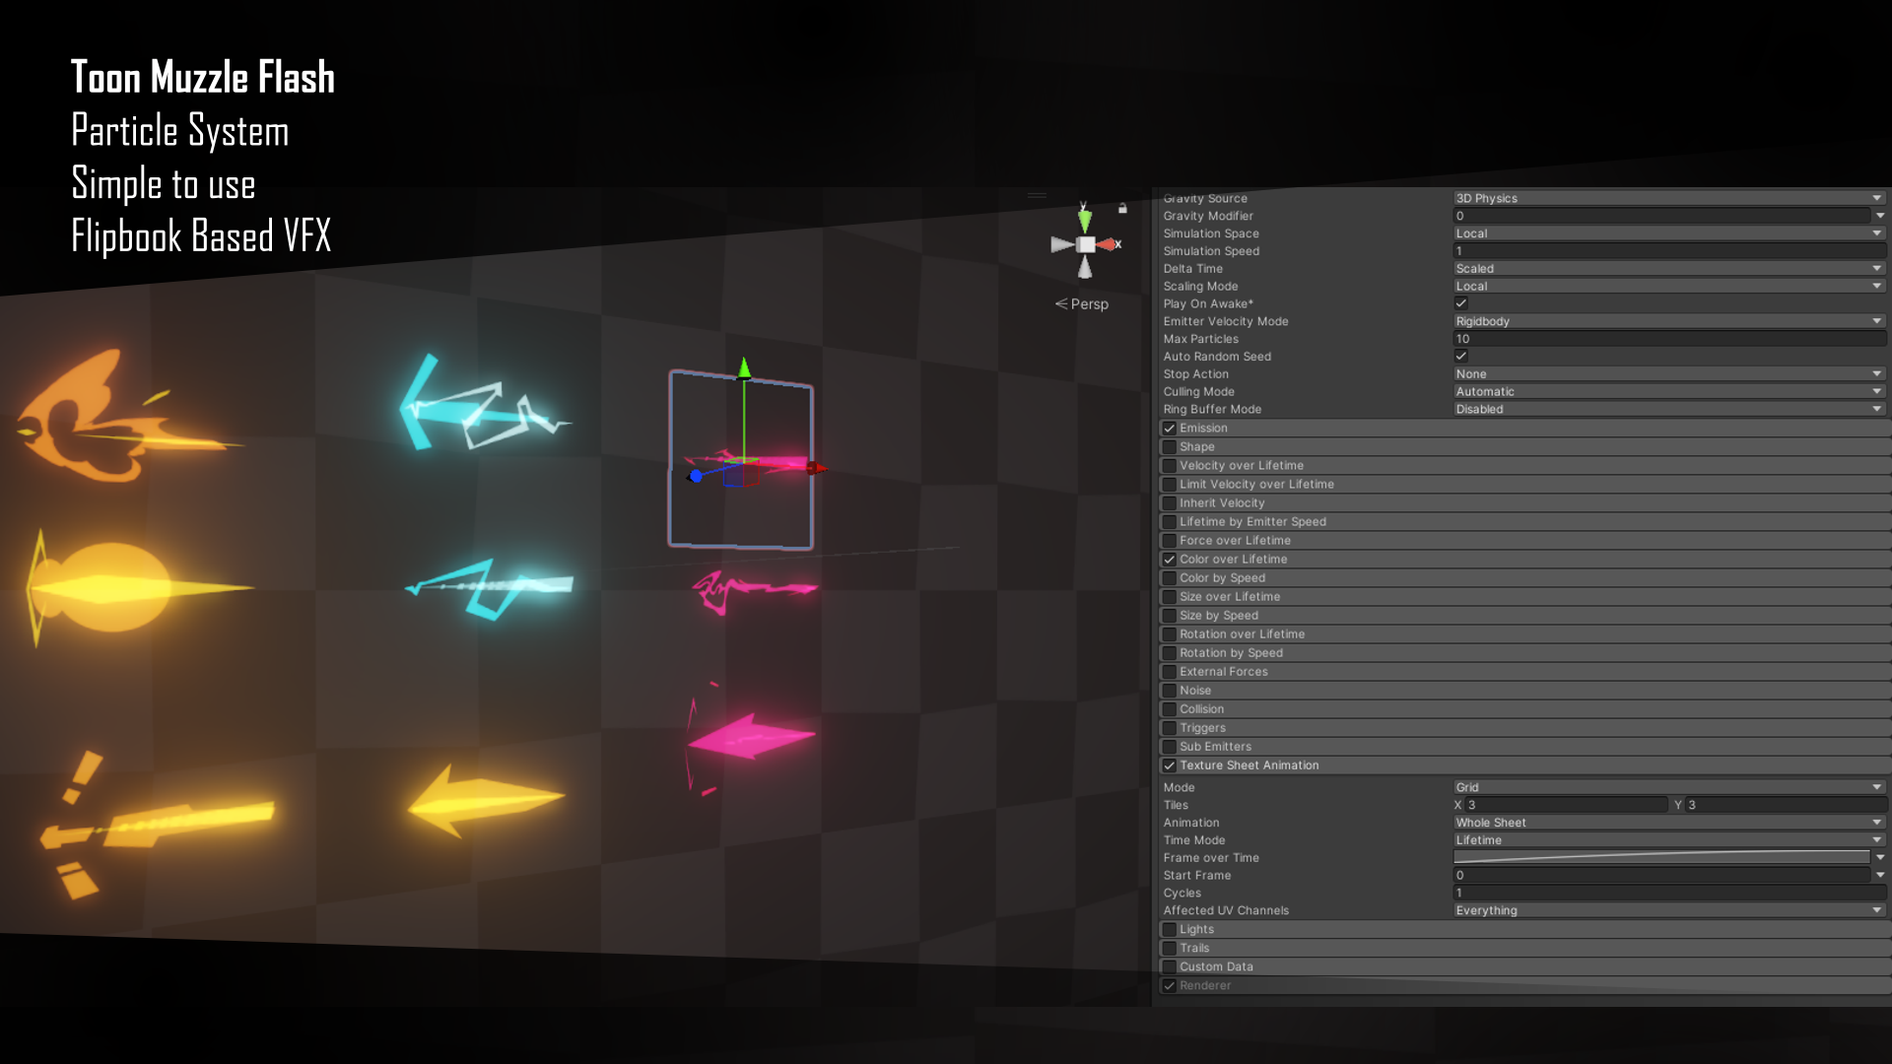
Task: Open the Emitter Velocity Mode dropdown
Action: coord(1668,321)
